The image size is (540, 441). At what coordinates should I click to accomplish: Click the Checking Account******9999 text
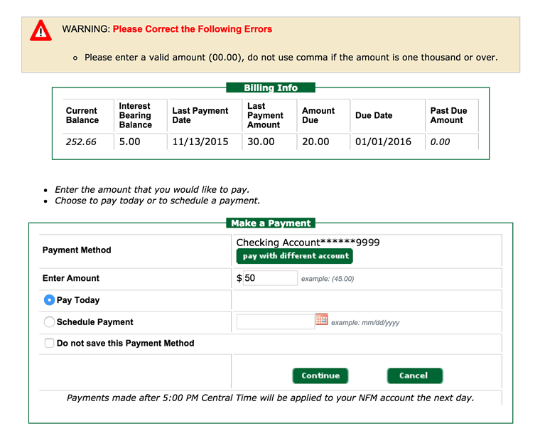pos(308,243)
